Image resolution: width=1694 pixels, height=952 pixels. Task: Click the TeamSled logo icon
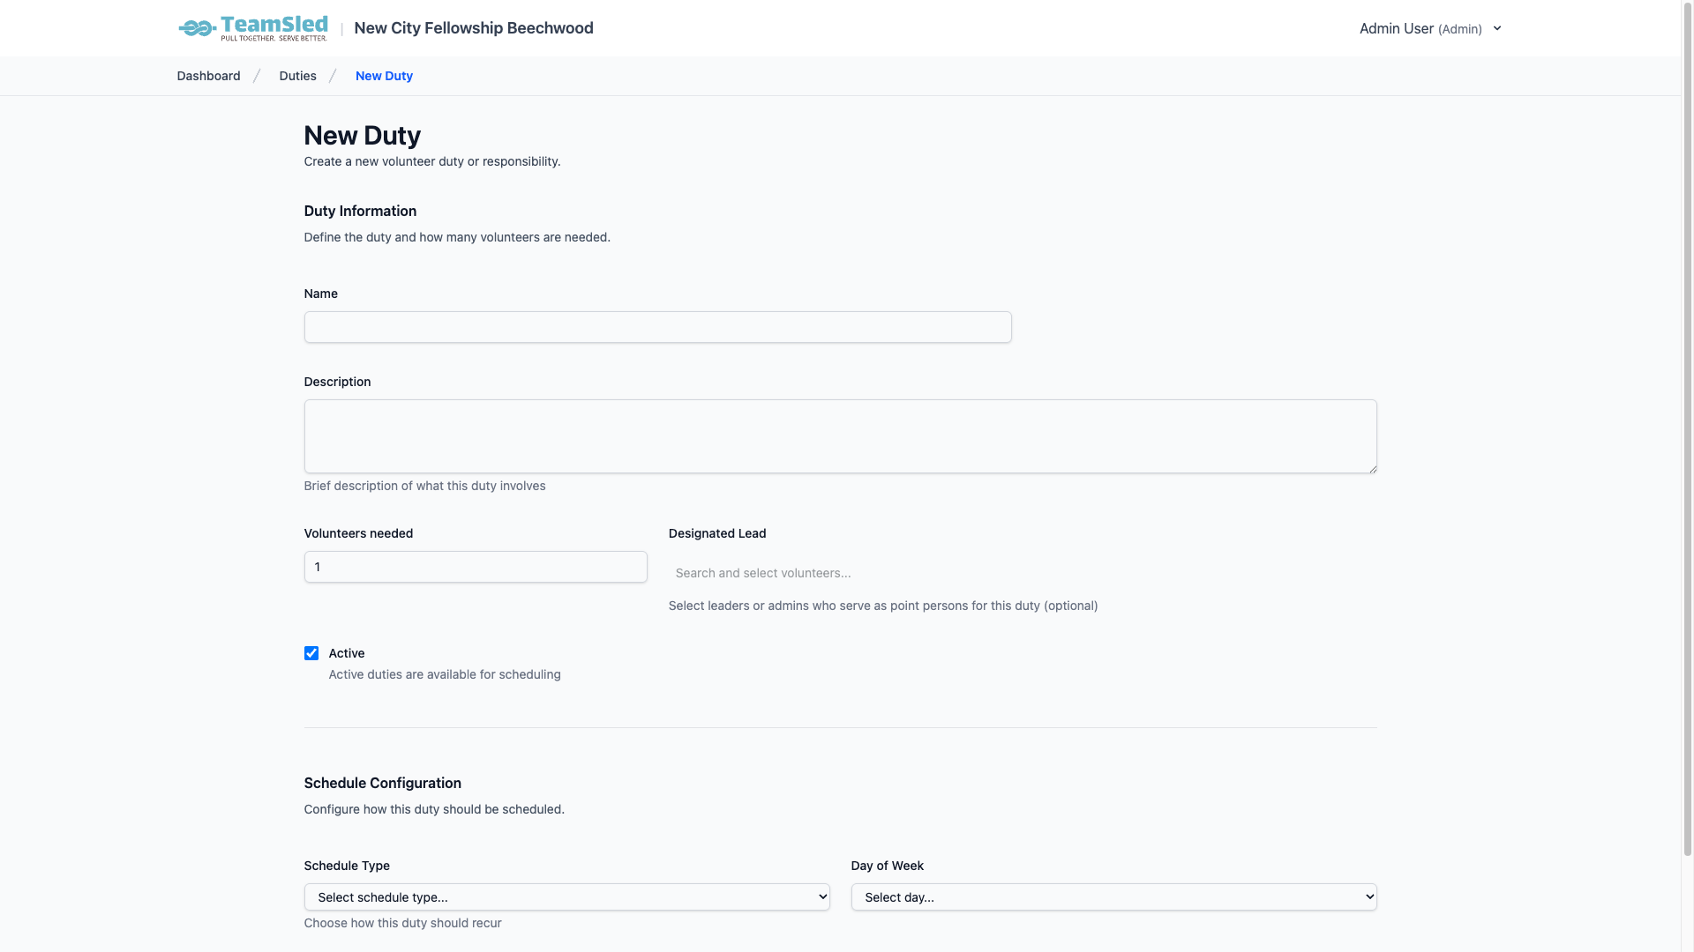tap(198, 29)
